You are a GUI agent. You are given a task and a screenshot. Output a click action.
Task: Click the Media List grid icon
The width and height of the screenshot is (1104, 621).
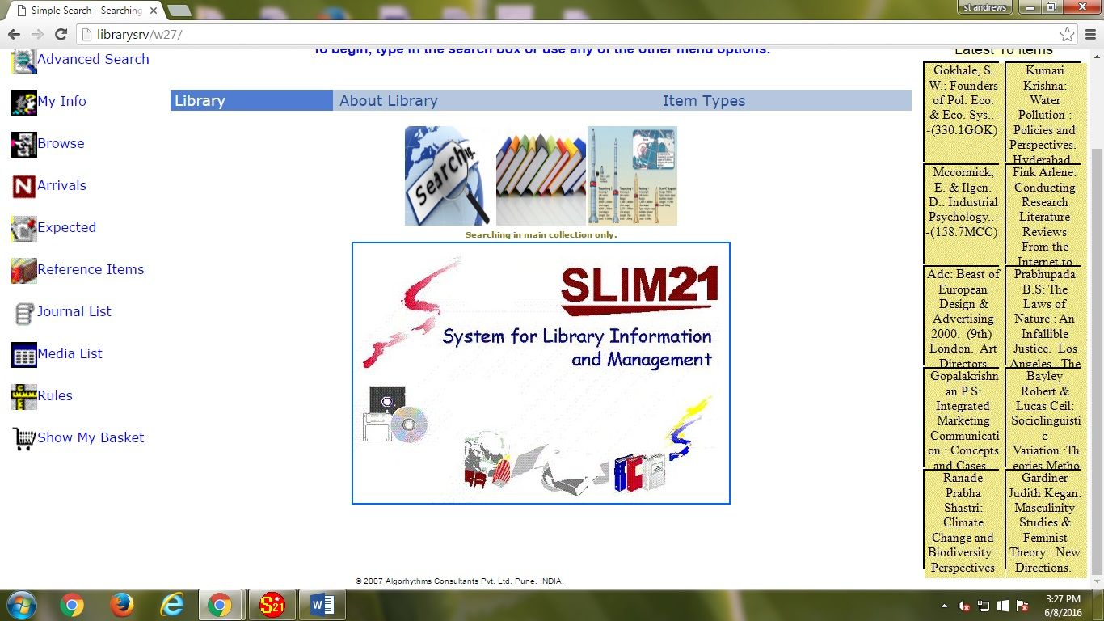24,354
